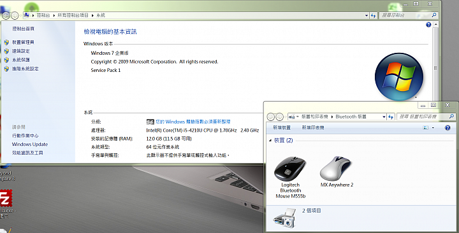Open Remote Settings (遠端設定) in System sidebar

pyautogui.click(x=21, y=51)
